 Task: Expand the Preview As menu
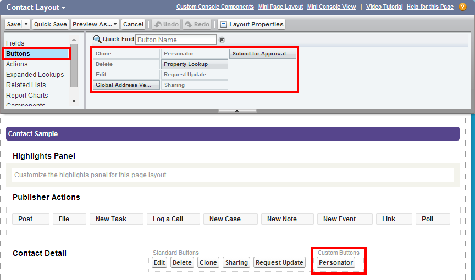[x=95, y=24]
